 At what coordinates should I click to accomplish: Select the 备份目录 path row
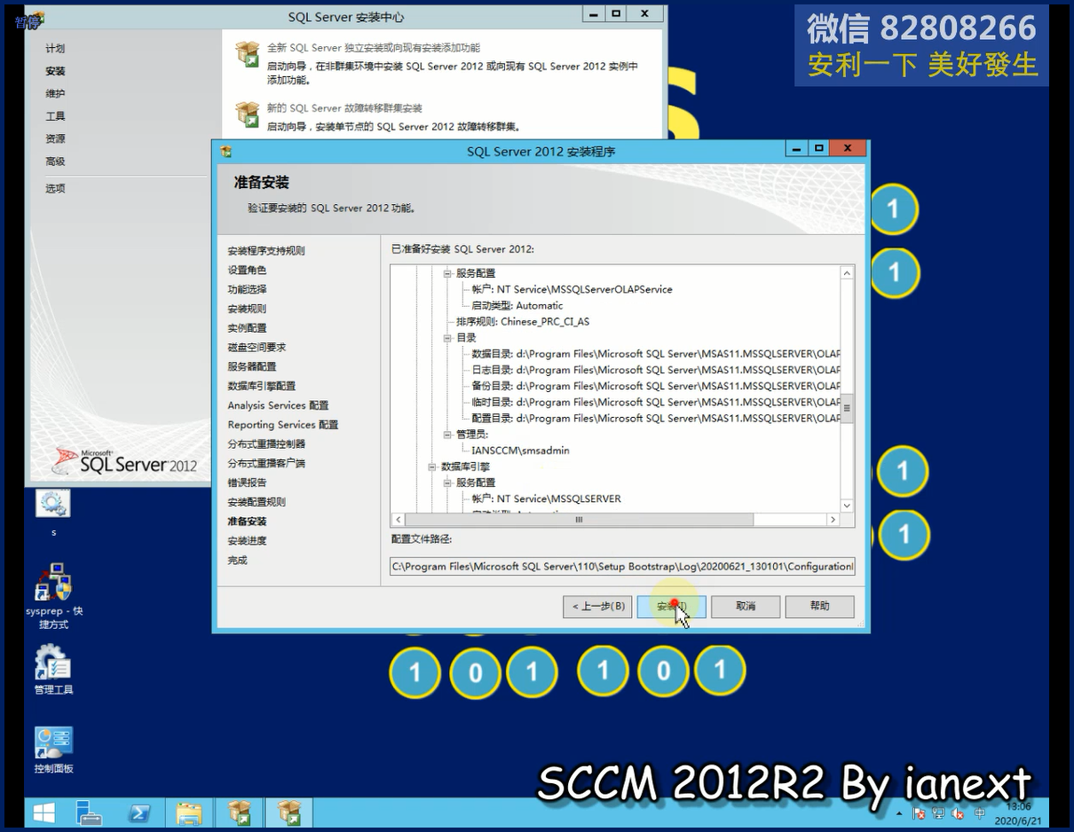[655, 386]
